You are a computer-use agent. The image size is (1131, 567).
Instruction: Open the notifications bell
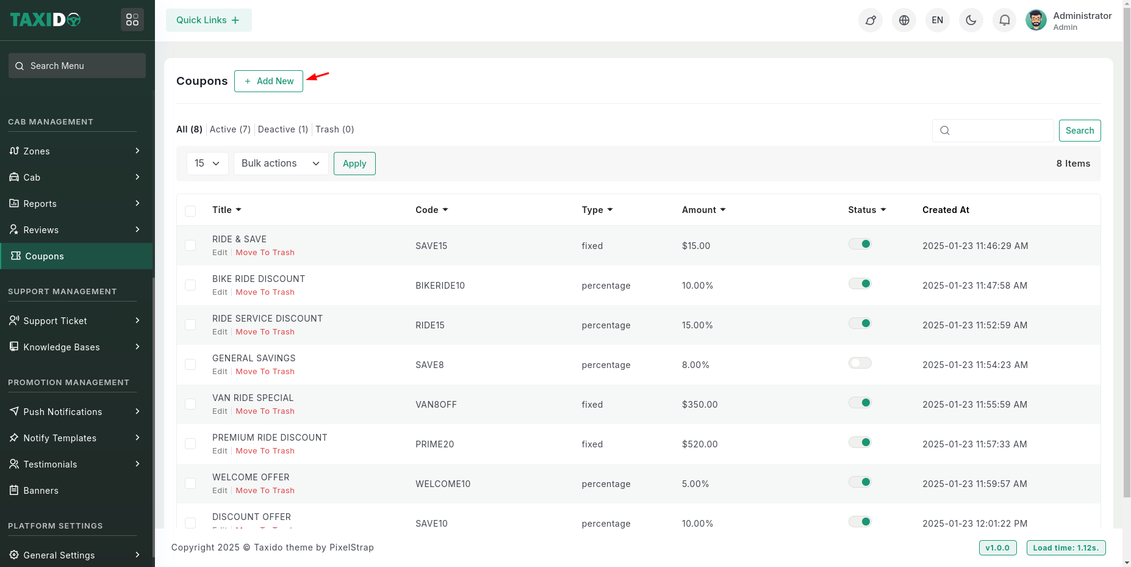tap(1004, 20)
